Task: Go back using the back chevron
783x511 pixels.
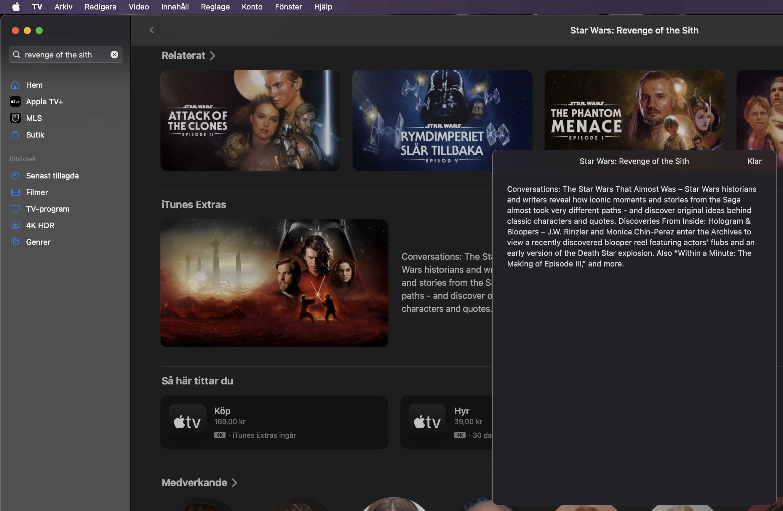Action: [152, 30]
